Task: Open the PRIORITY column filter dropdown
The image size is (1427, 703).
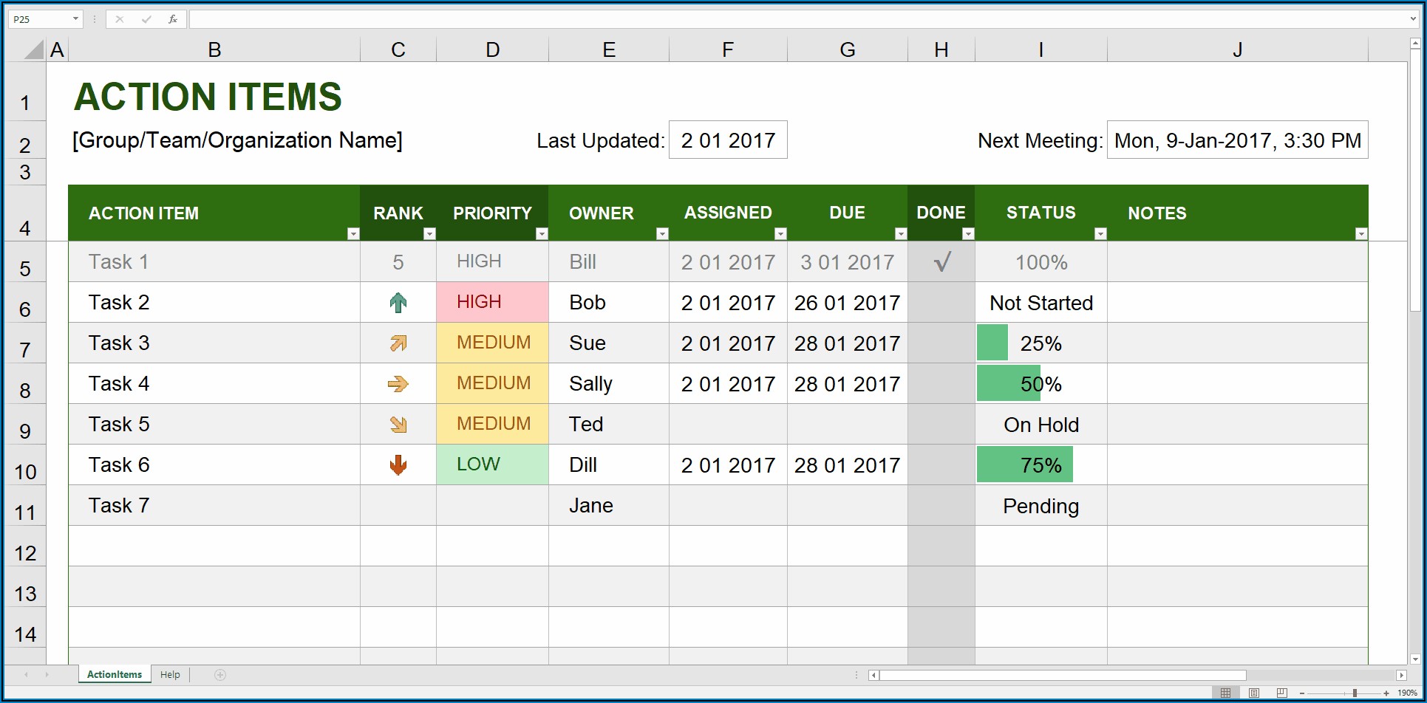Action: click(542, 234)
